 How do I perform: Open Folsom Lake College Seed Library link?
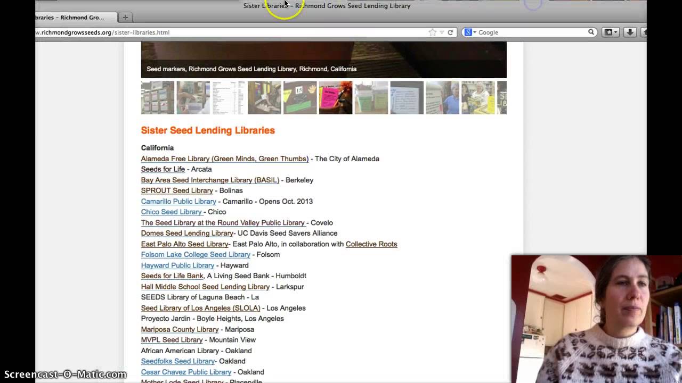pyautogui.click(x=196, y=254)
